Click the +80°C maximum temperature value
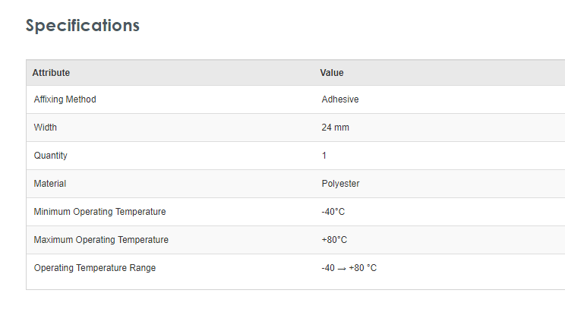This screenshot has width=565, height=309. click(334, 240)
